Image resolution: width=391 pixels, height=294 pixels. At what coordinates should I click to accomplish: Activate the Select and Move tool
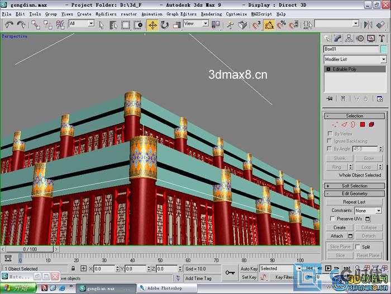pos(152,25)
